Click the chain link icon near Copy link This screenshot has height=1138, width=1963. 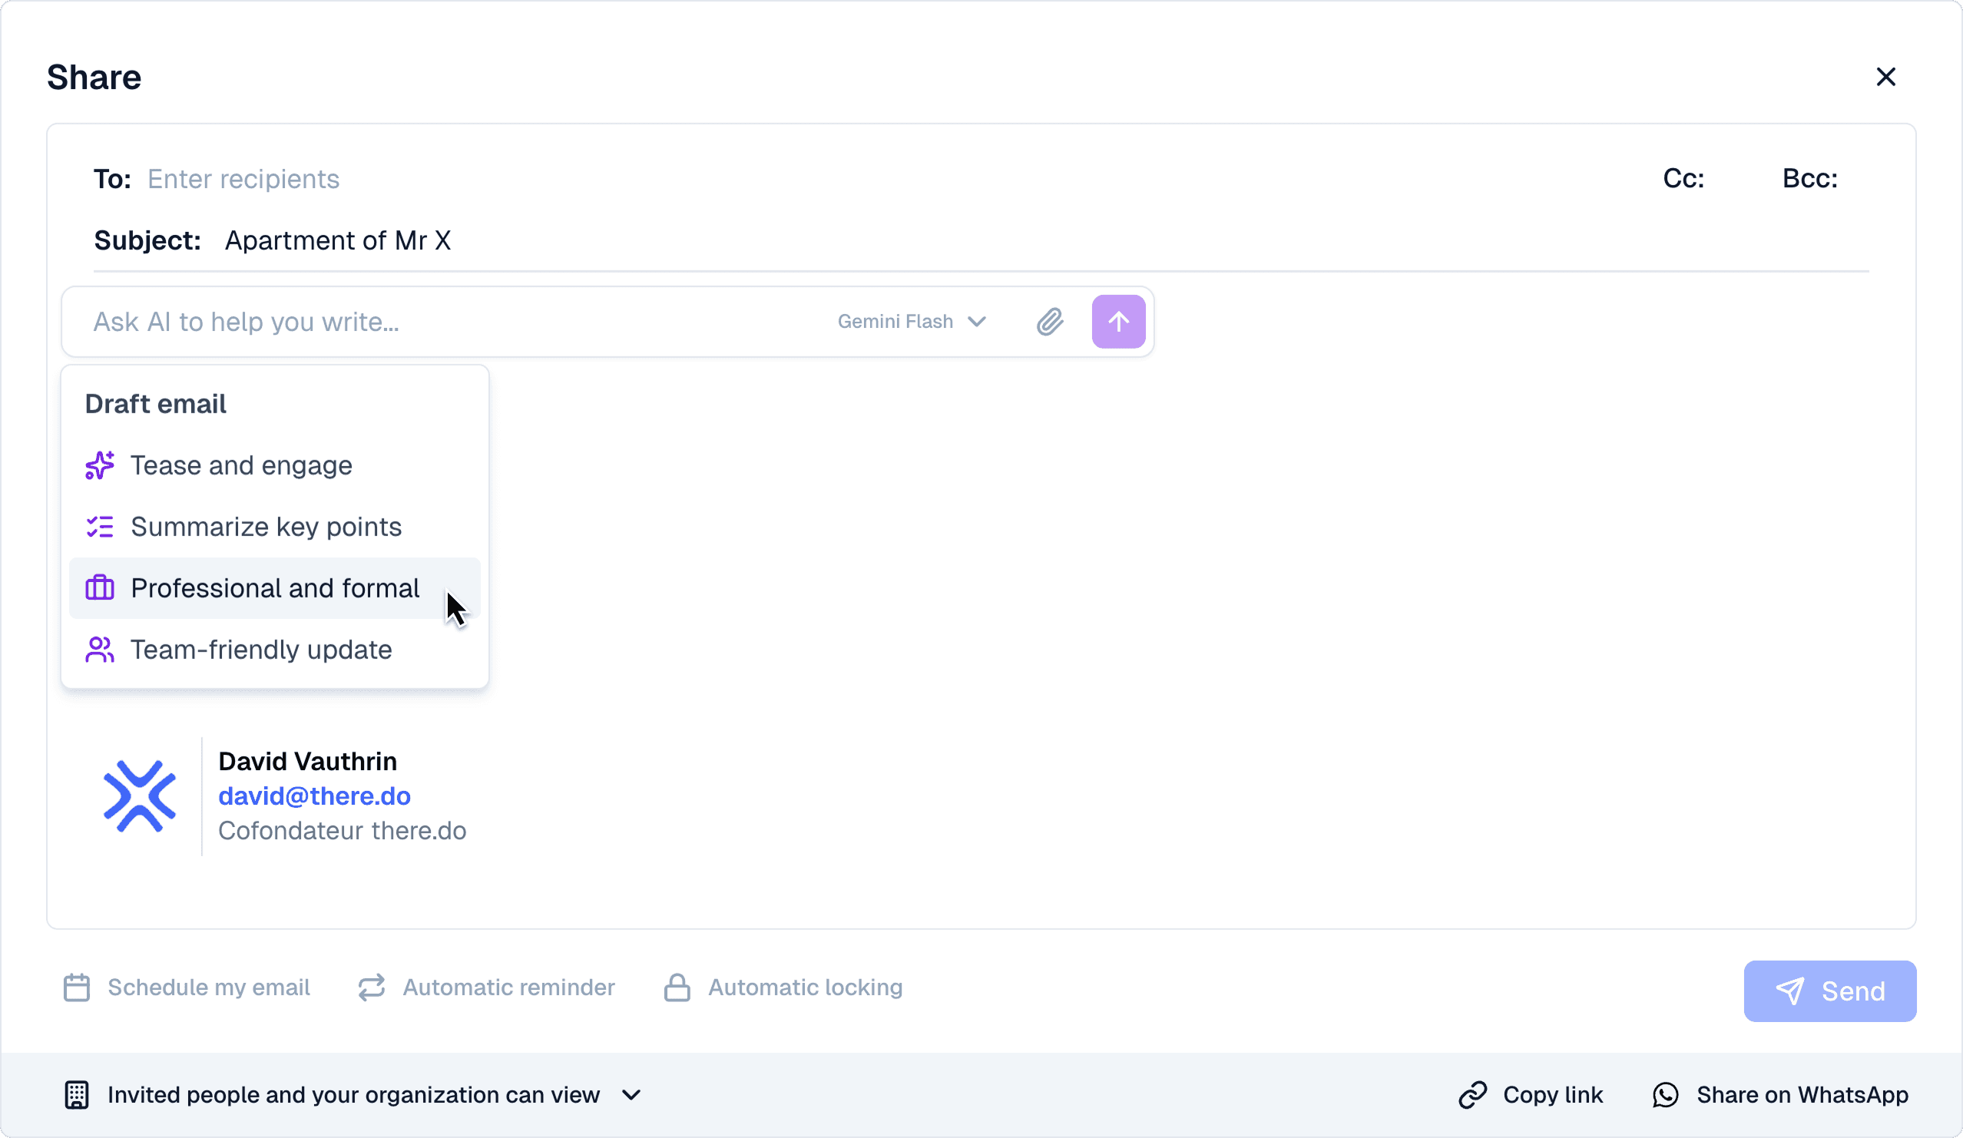[x=1472, y=1094]
